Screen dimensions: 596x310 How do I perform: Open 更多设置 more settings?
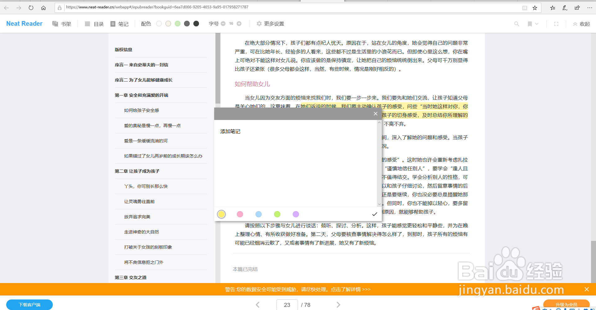[x=270, y=24]
